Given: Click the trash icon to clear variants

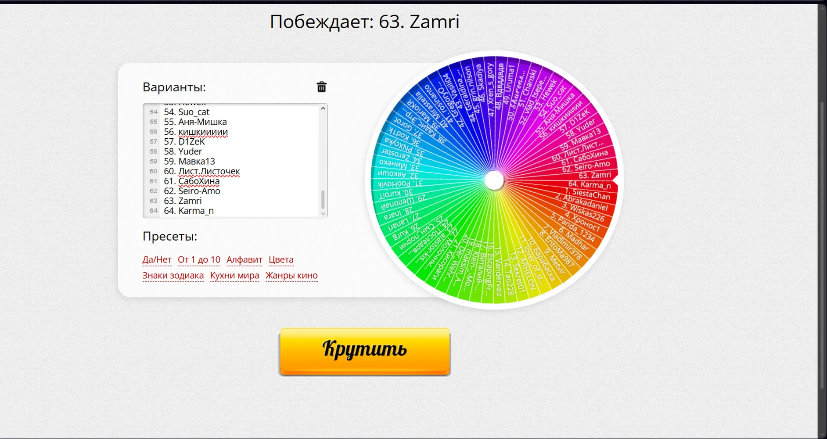Looking at the screenshot, I should coord(321,87).
